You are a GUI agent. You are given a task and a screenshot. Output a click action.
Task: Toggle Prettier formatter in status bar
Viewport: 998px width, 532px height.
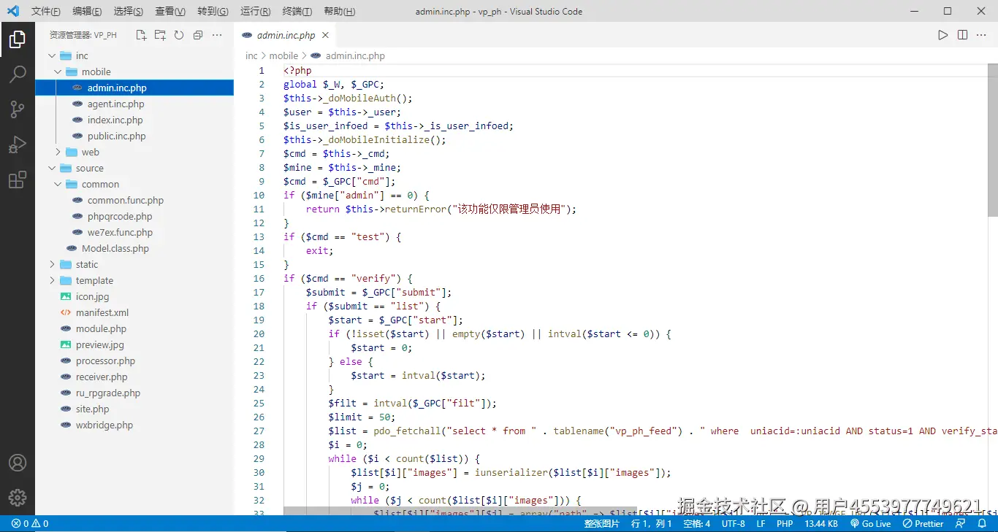(923, 524)
